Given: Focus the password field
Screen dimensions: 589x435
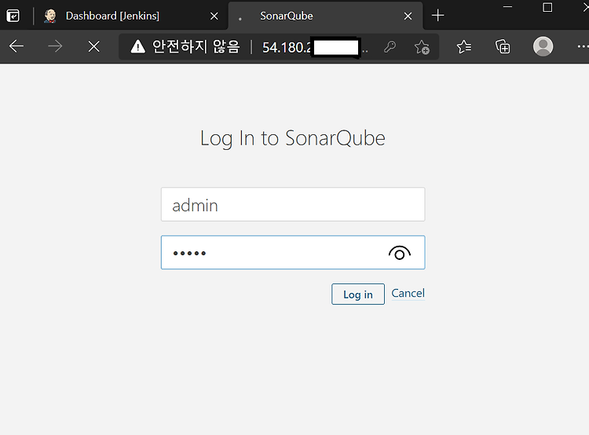Looking at the screenshot, I should [293, 252].
